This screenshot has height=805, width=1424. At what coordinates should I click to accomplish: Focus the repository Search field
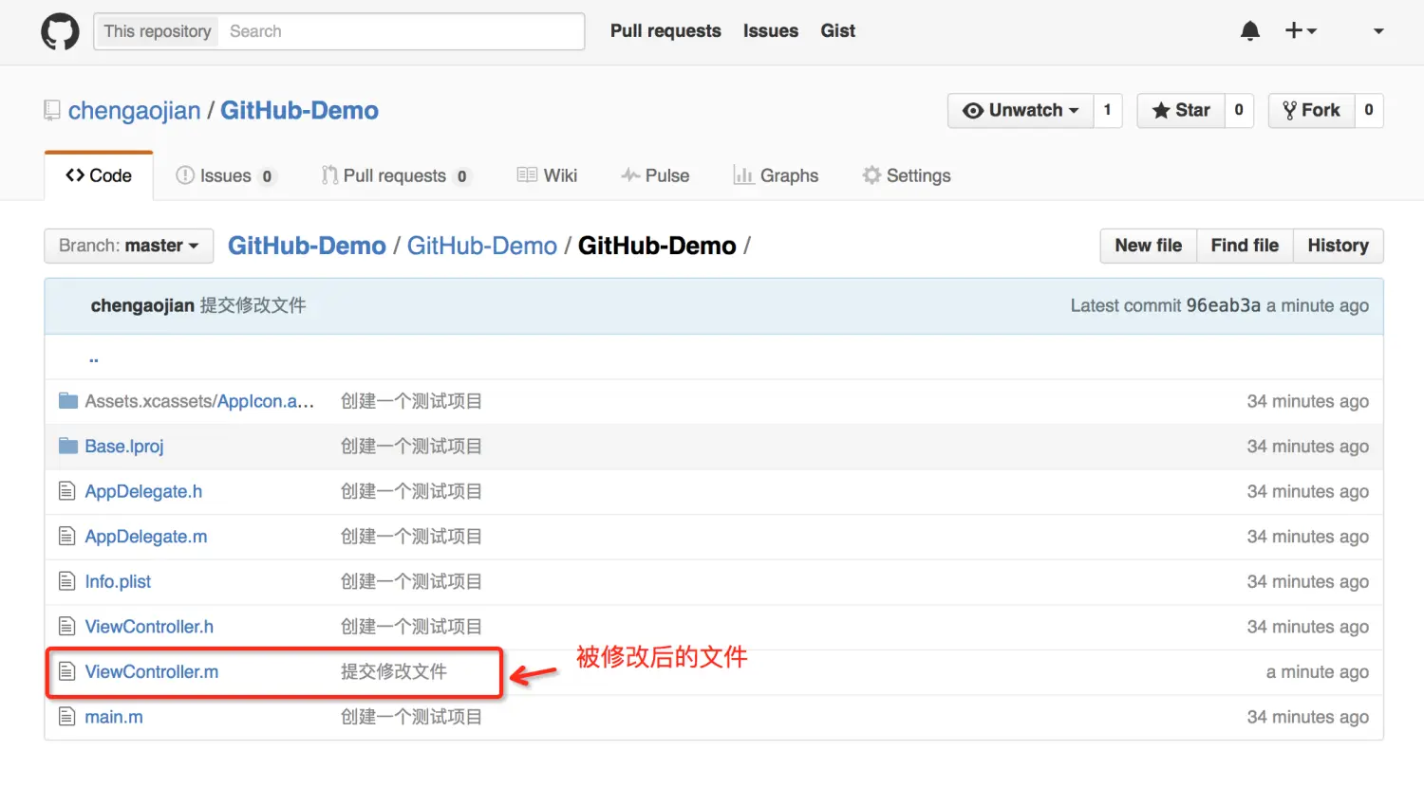pos(402,31)
